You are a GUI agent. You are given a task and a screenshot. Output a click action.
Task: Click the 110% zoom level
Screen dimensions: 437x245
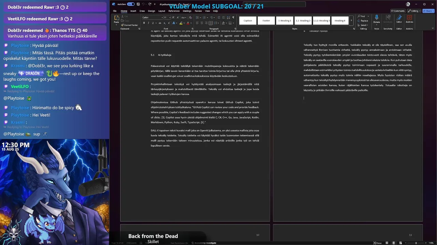pyautogui.click(x=431, y=243)
